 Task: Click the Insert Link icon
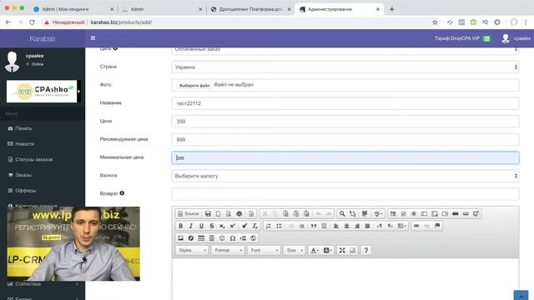[x=416, y=226]
